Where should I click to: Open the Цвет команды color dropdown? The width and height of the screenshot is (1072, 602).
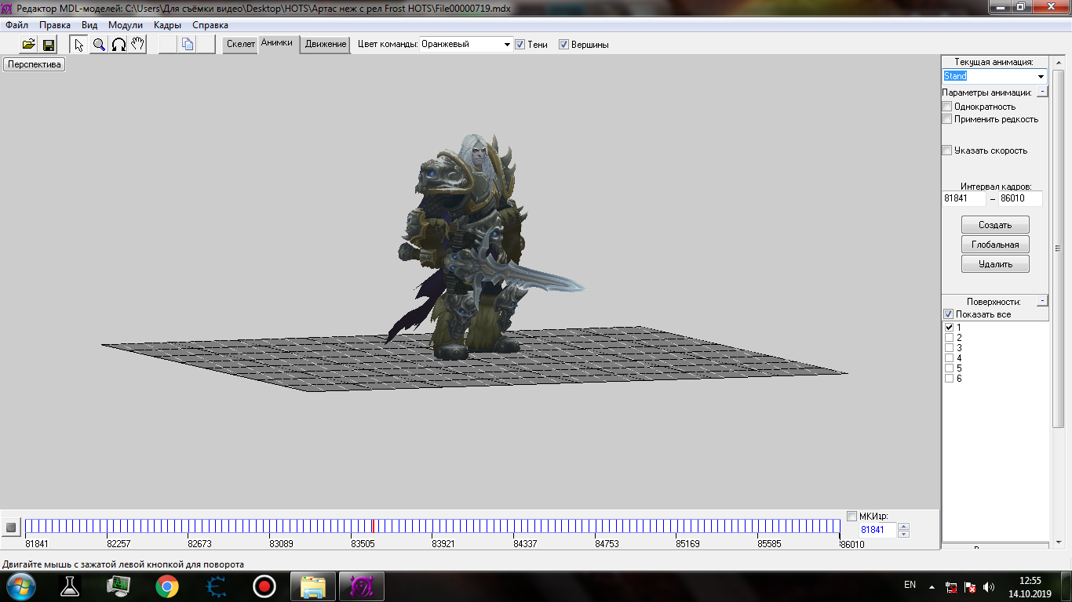507,45
